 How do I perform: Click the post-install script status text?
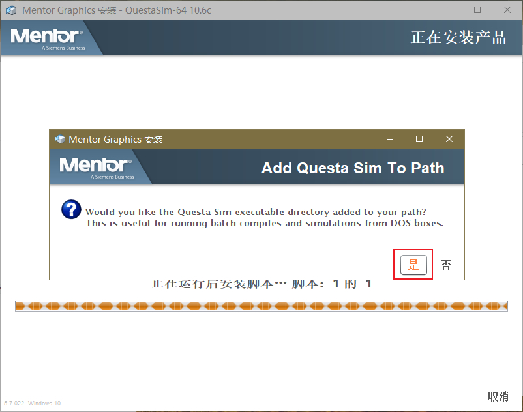tap(261, 284)
